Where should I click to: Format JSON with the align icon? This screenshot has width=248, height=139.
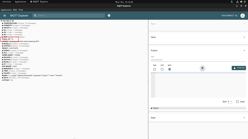point(202,68)
